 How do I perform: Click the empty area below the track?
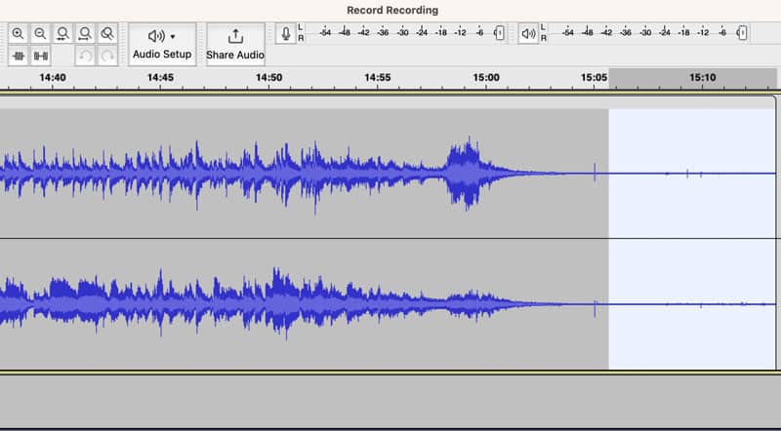point(390,402)
